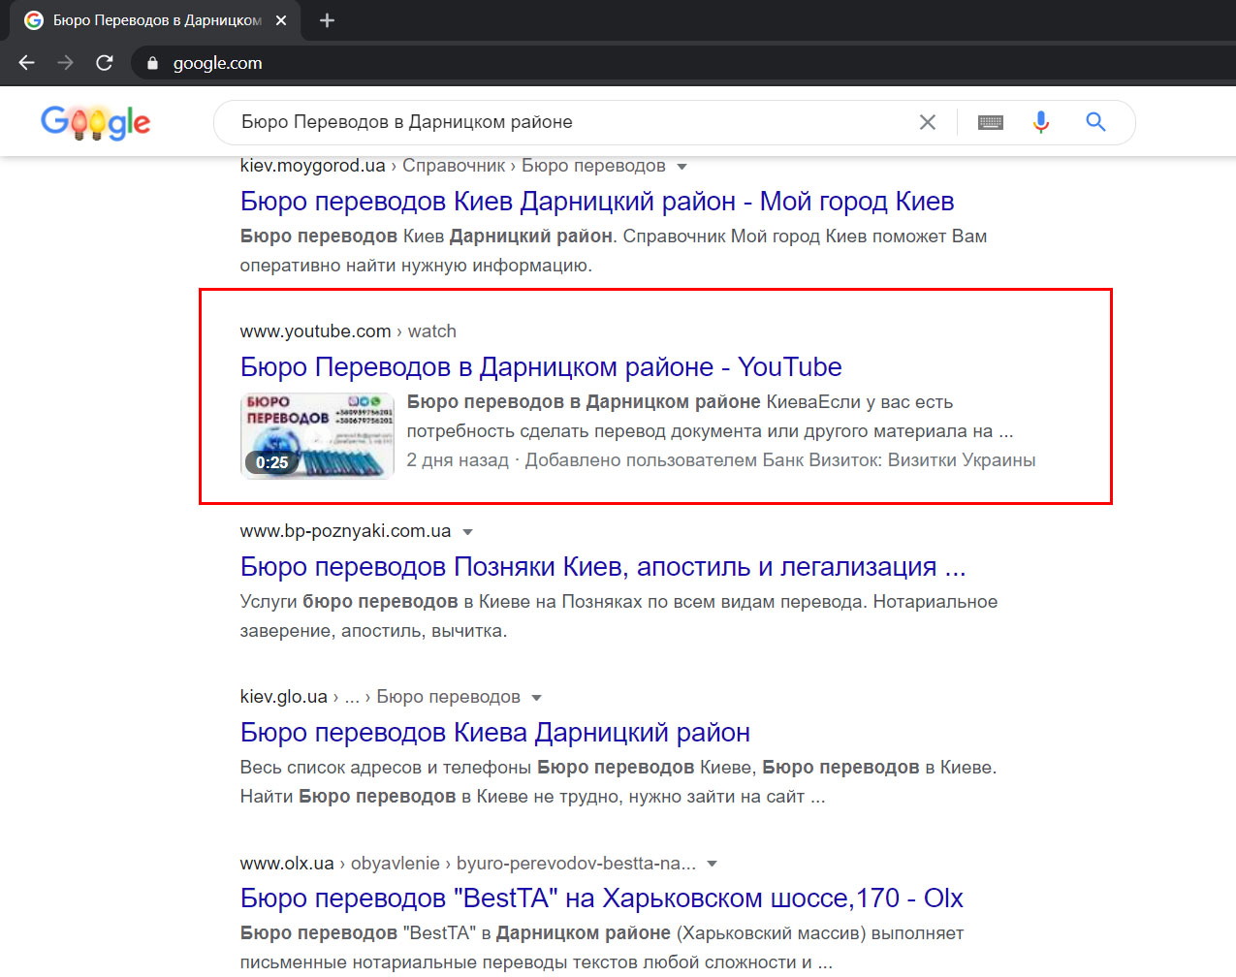
Task: Click the YouTube video thumbnail with 0:25 duration
Action: tap(317, 436)
